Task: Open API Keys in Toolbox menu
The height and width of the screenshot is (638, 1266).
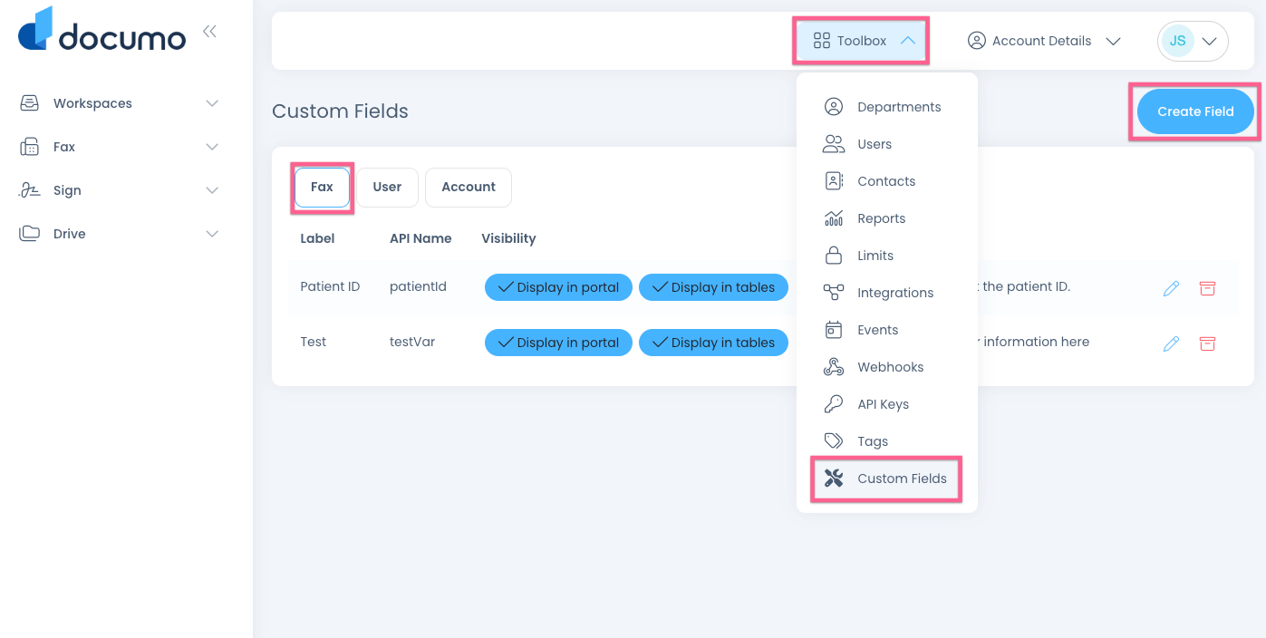Action: [x=883, y=404]
